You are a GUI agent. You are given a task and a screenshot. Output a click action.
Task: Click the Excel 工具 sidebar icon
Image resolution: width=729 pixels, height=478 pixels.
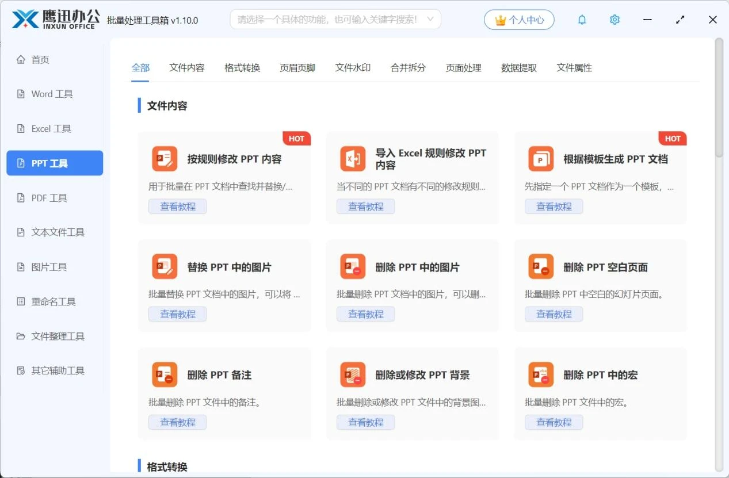21,128
